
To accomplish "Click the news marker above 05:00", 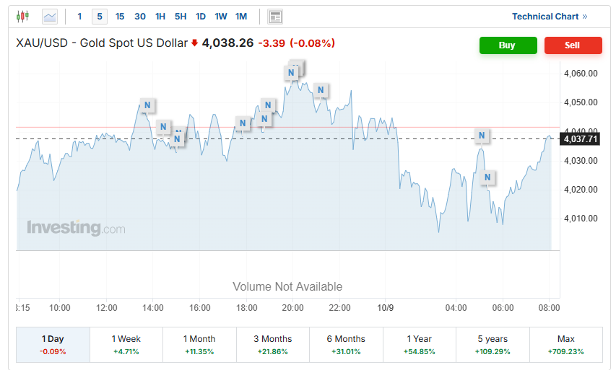I will click(x=482, y=136).
